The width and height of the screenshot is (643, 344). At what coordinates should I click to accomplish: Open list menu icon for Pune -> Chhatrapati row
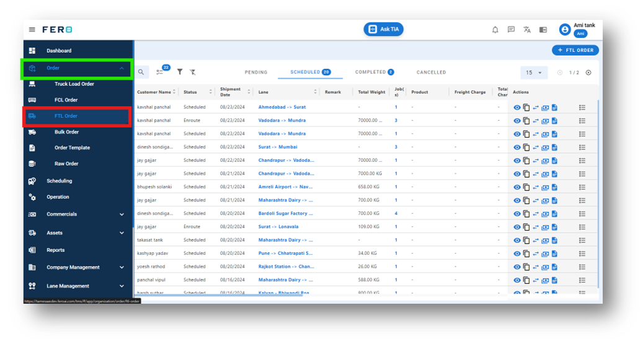click(582, 254)
